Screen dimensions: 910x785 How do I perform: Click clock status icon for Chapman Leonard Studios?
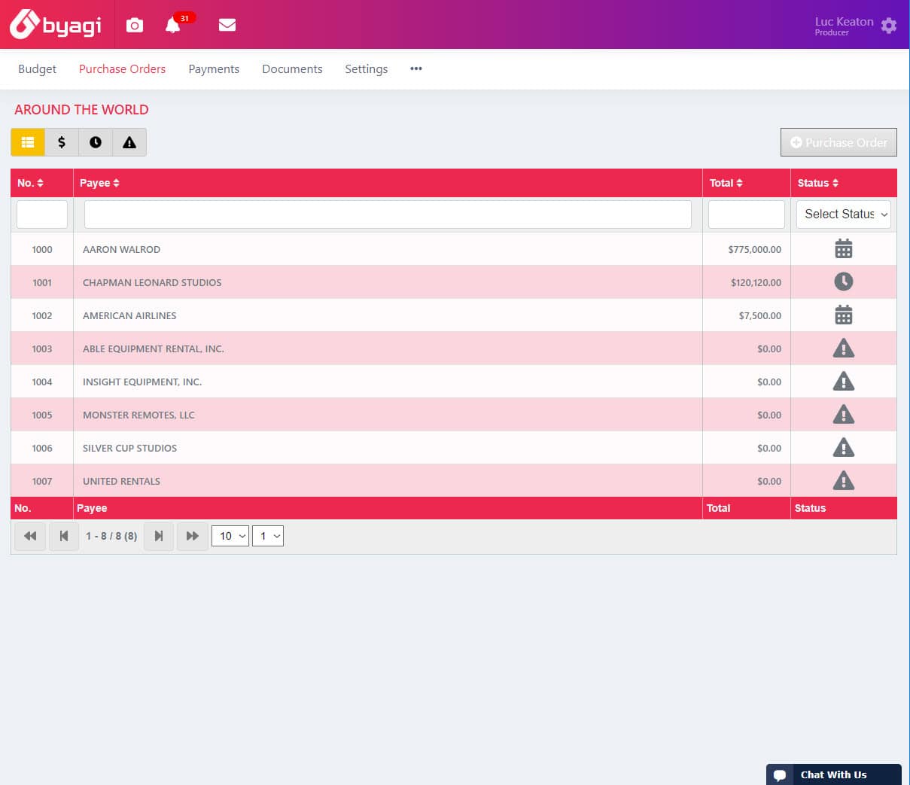click(x=843, y=282)
